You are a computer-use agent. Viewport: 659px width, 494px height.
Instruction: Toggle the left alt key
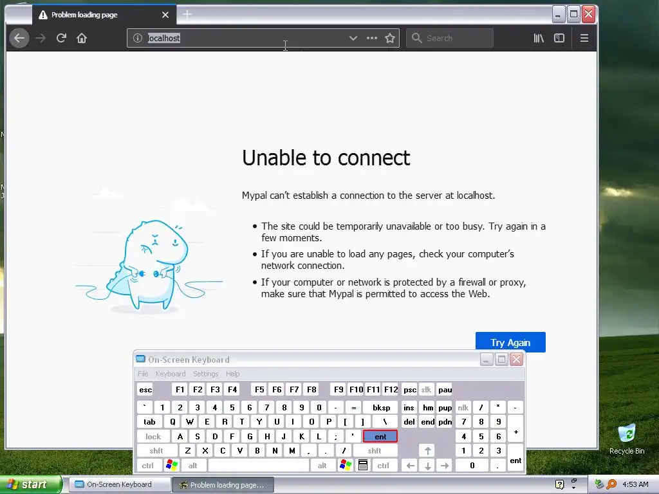(192, 466)
